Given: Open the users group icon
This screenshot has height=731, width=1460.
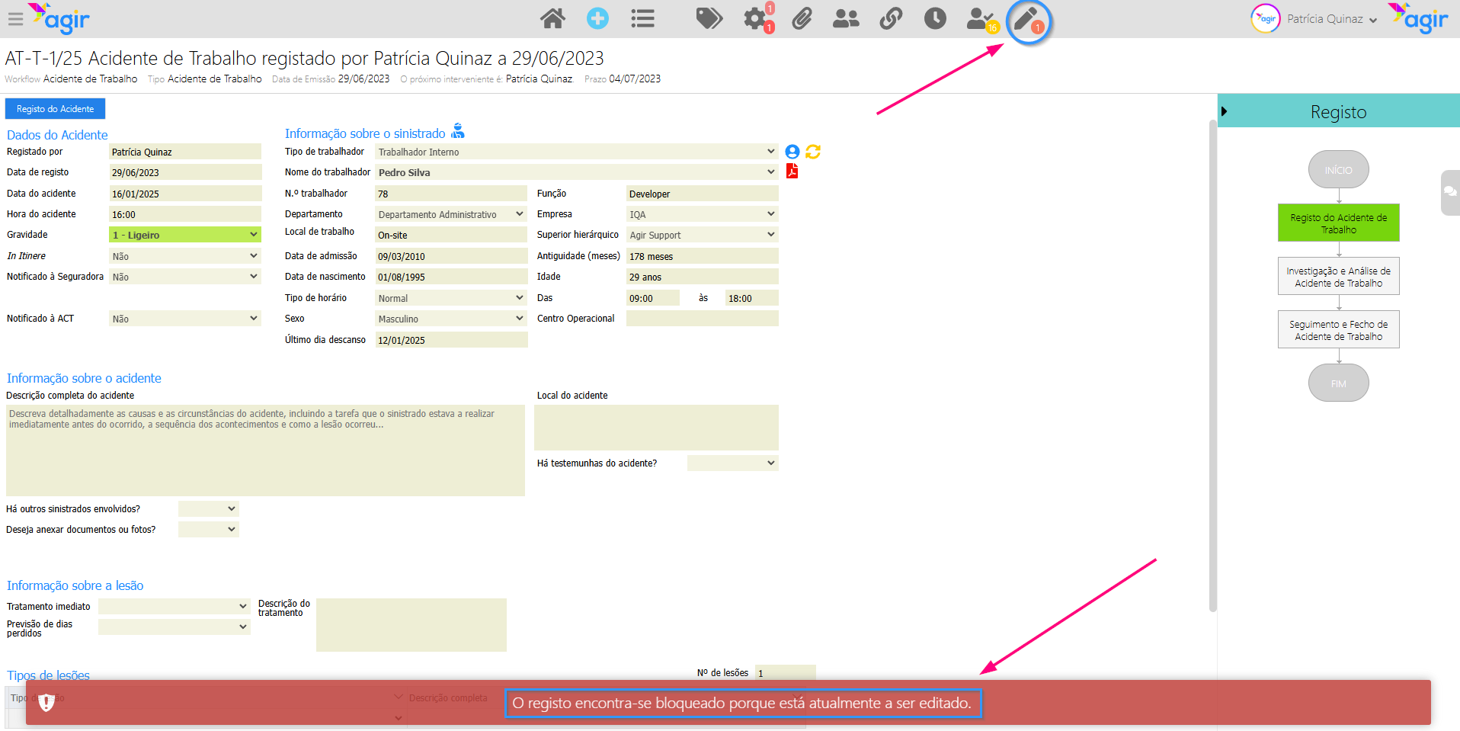Looking at the screenshot, I should click(846, 18).
